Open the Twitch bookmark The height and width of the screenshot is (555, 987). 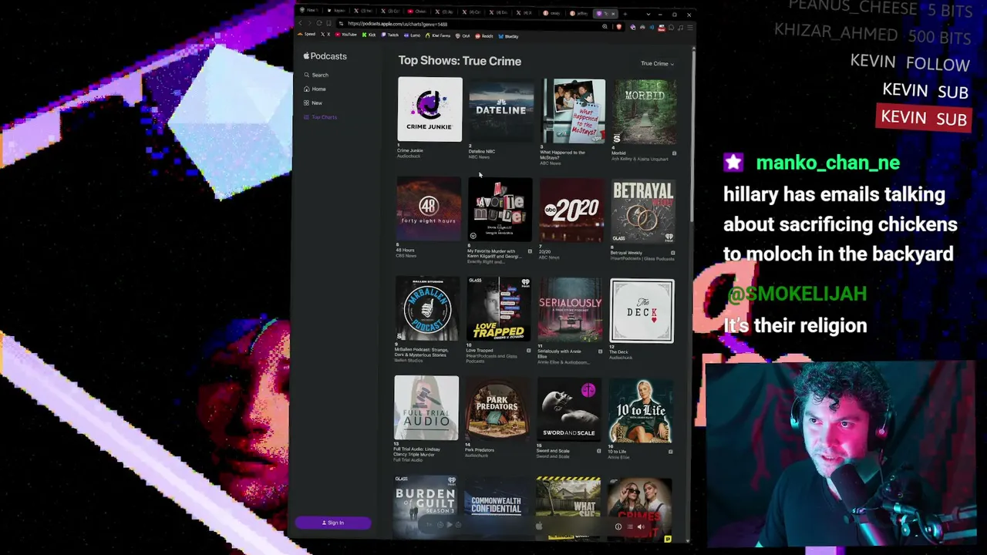coord(390,35)
